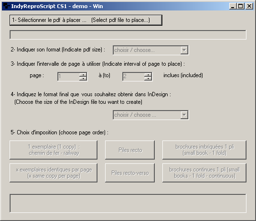256x221 pixels.
Task: Click the pdf file path field
Action: 128,35
